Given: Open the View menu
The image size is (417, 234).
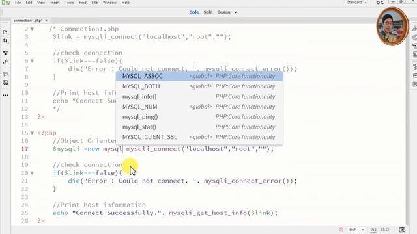Looking at the screenshot, I should 41,3.
